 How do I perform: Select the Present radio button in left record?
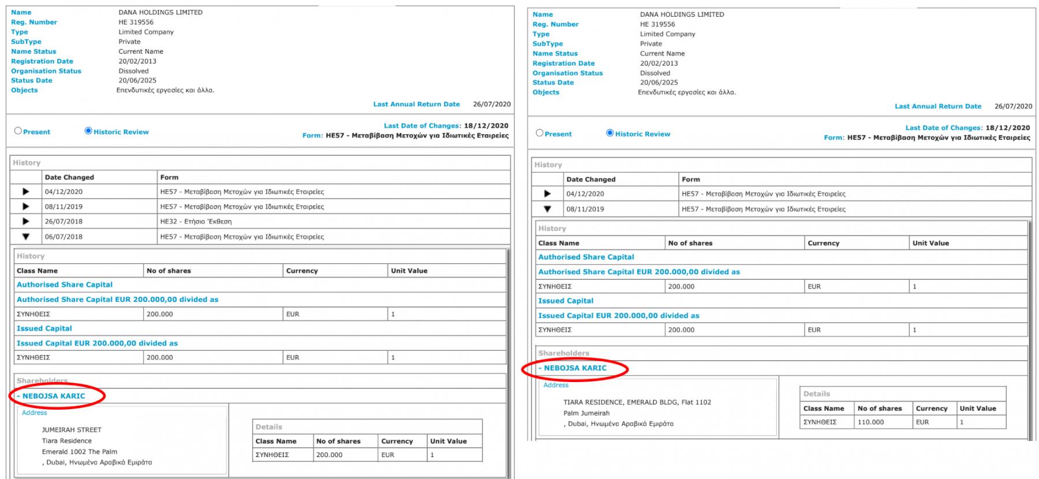coord(18,131)
